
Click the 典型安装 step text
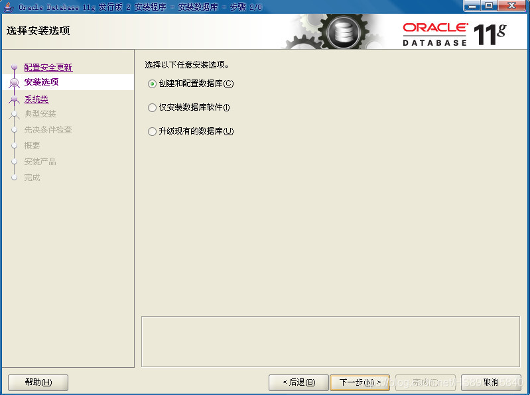[x=40, y=114]
